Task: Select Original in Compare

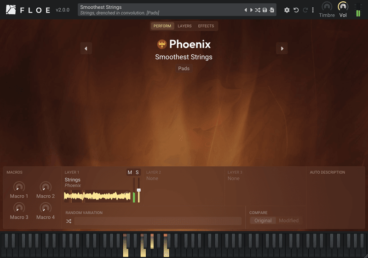Action: tap(263, 220)
